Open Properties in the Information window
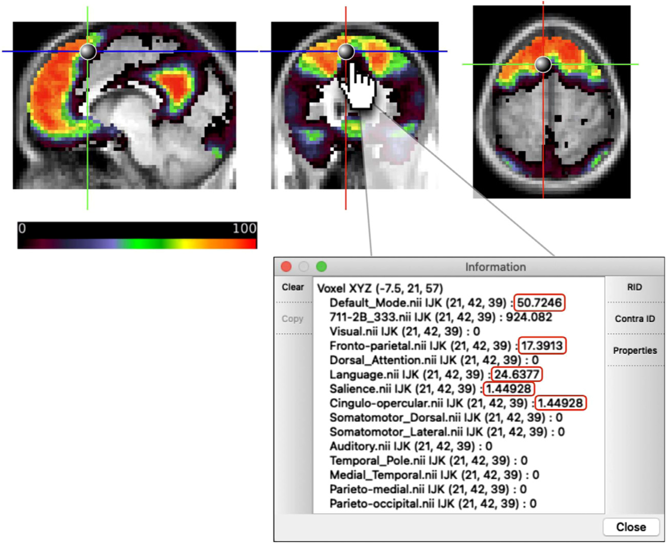This screenshot has width=666, height=543. 635,350
